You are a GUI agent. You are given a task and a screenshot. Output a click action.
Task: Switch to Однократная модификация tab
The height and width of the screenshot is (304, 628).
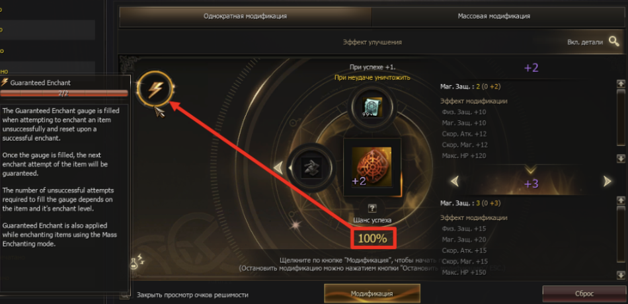click(245, 17)
